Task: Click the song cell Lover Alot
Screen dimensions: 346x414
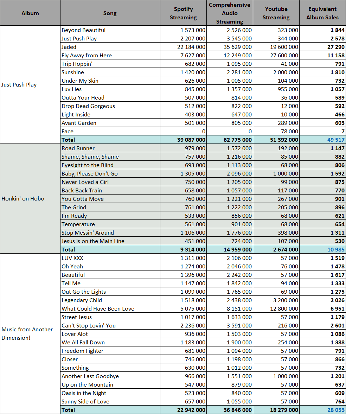Action: click(x=110, y=334)
